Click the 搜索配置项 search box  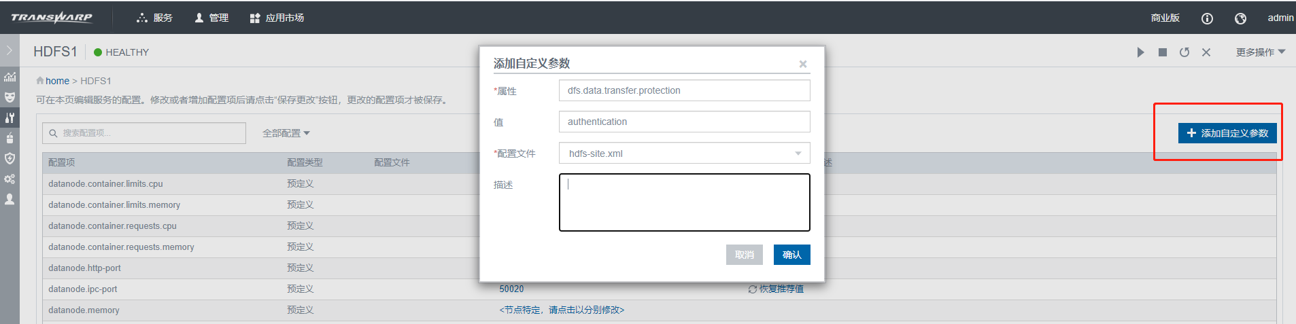tap(144, 133)
